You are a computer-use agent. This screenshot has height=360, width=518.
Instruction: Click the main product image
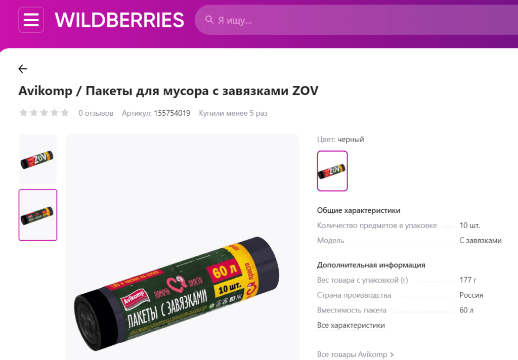tap(183, 247)
